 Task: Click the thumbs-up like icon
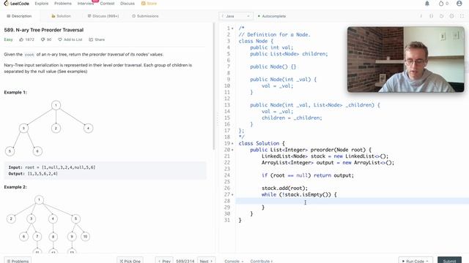coord(21,39)
